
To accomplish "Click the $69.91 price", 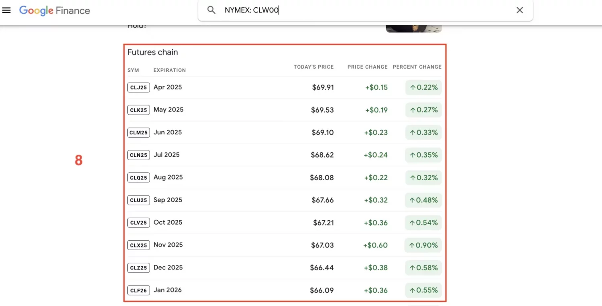I will [323, 87].
